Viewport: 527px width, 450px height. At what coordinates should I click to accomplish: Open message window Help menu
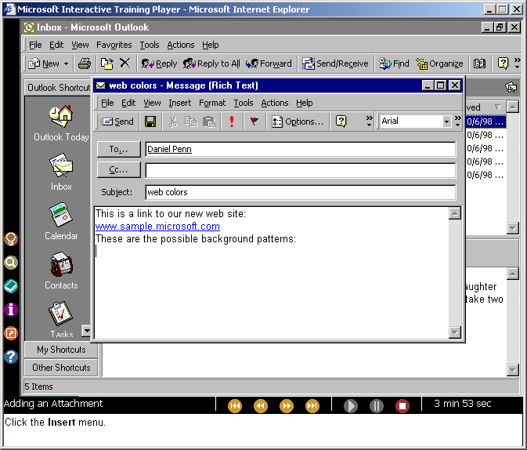click(304, 103)
